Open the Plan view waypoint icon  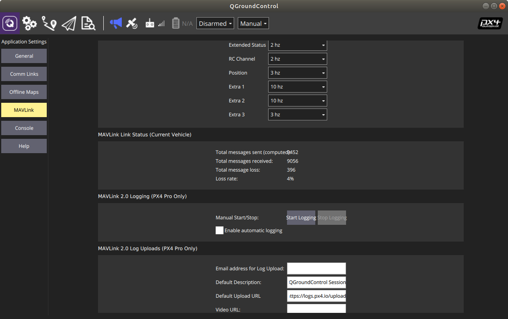pyautogui.click(x=49, y=23)
